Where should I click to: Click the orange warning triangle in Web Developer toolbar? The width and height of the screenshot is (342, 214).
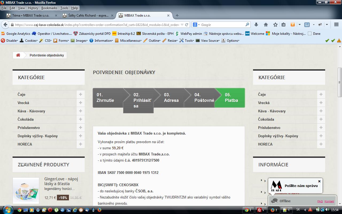[339, 41]
